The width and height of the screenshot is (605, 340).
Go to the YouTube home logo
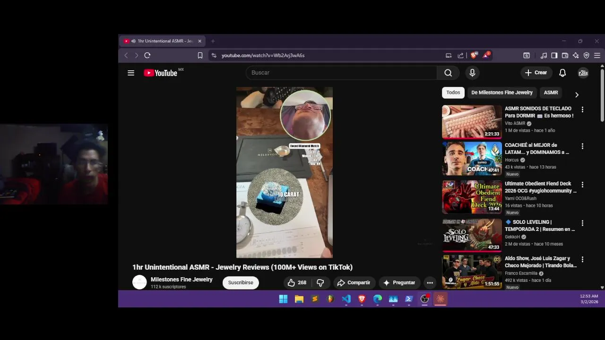coord(161,73)
